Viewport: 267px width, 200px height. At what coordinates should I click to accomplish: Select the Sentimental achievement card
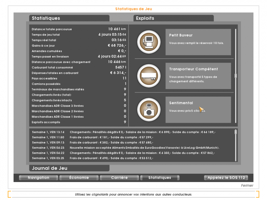(198, 110)
